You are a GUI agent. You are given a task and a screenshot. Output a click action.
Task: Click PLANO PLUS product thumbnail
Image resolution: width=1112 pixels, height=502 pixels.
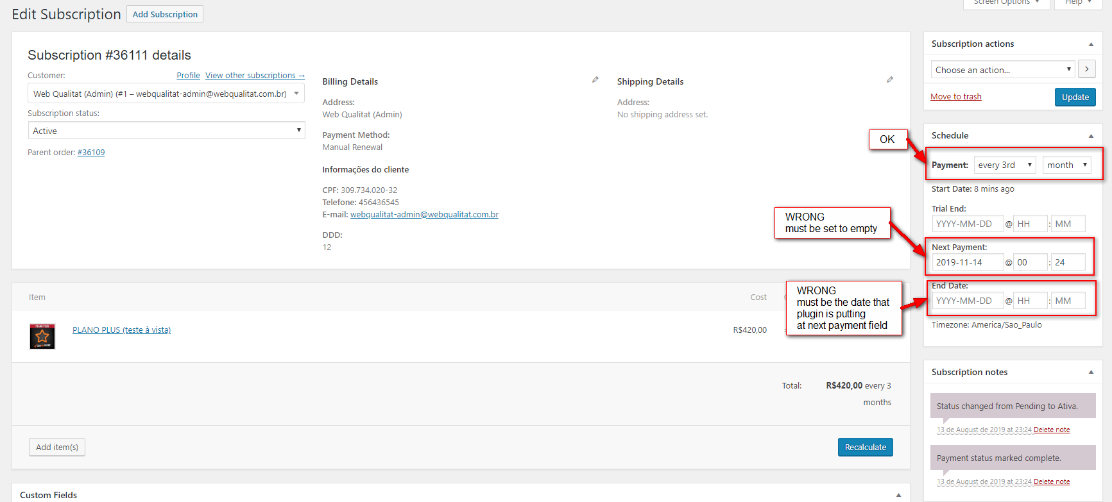tap(42, 336)
